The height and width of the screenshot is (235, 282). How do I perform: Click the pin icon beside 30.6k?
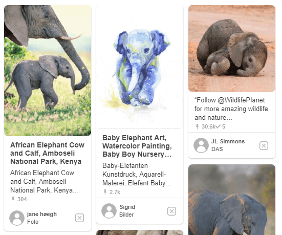[197, 126]
